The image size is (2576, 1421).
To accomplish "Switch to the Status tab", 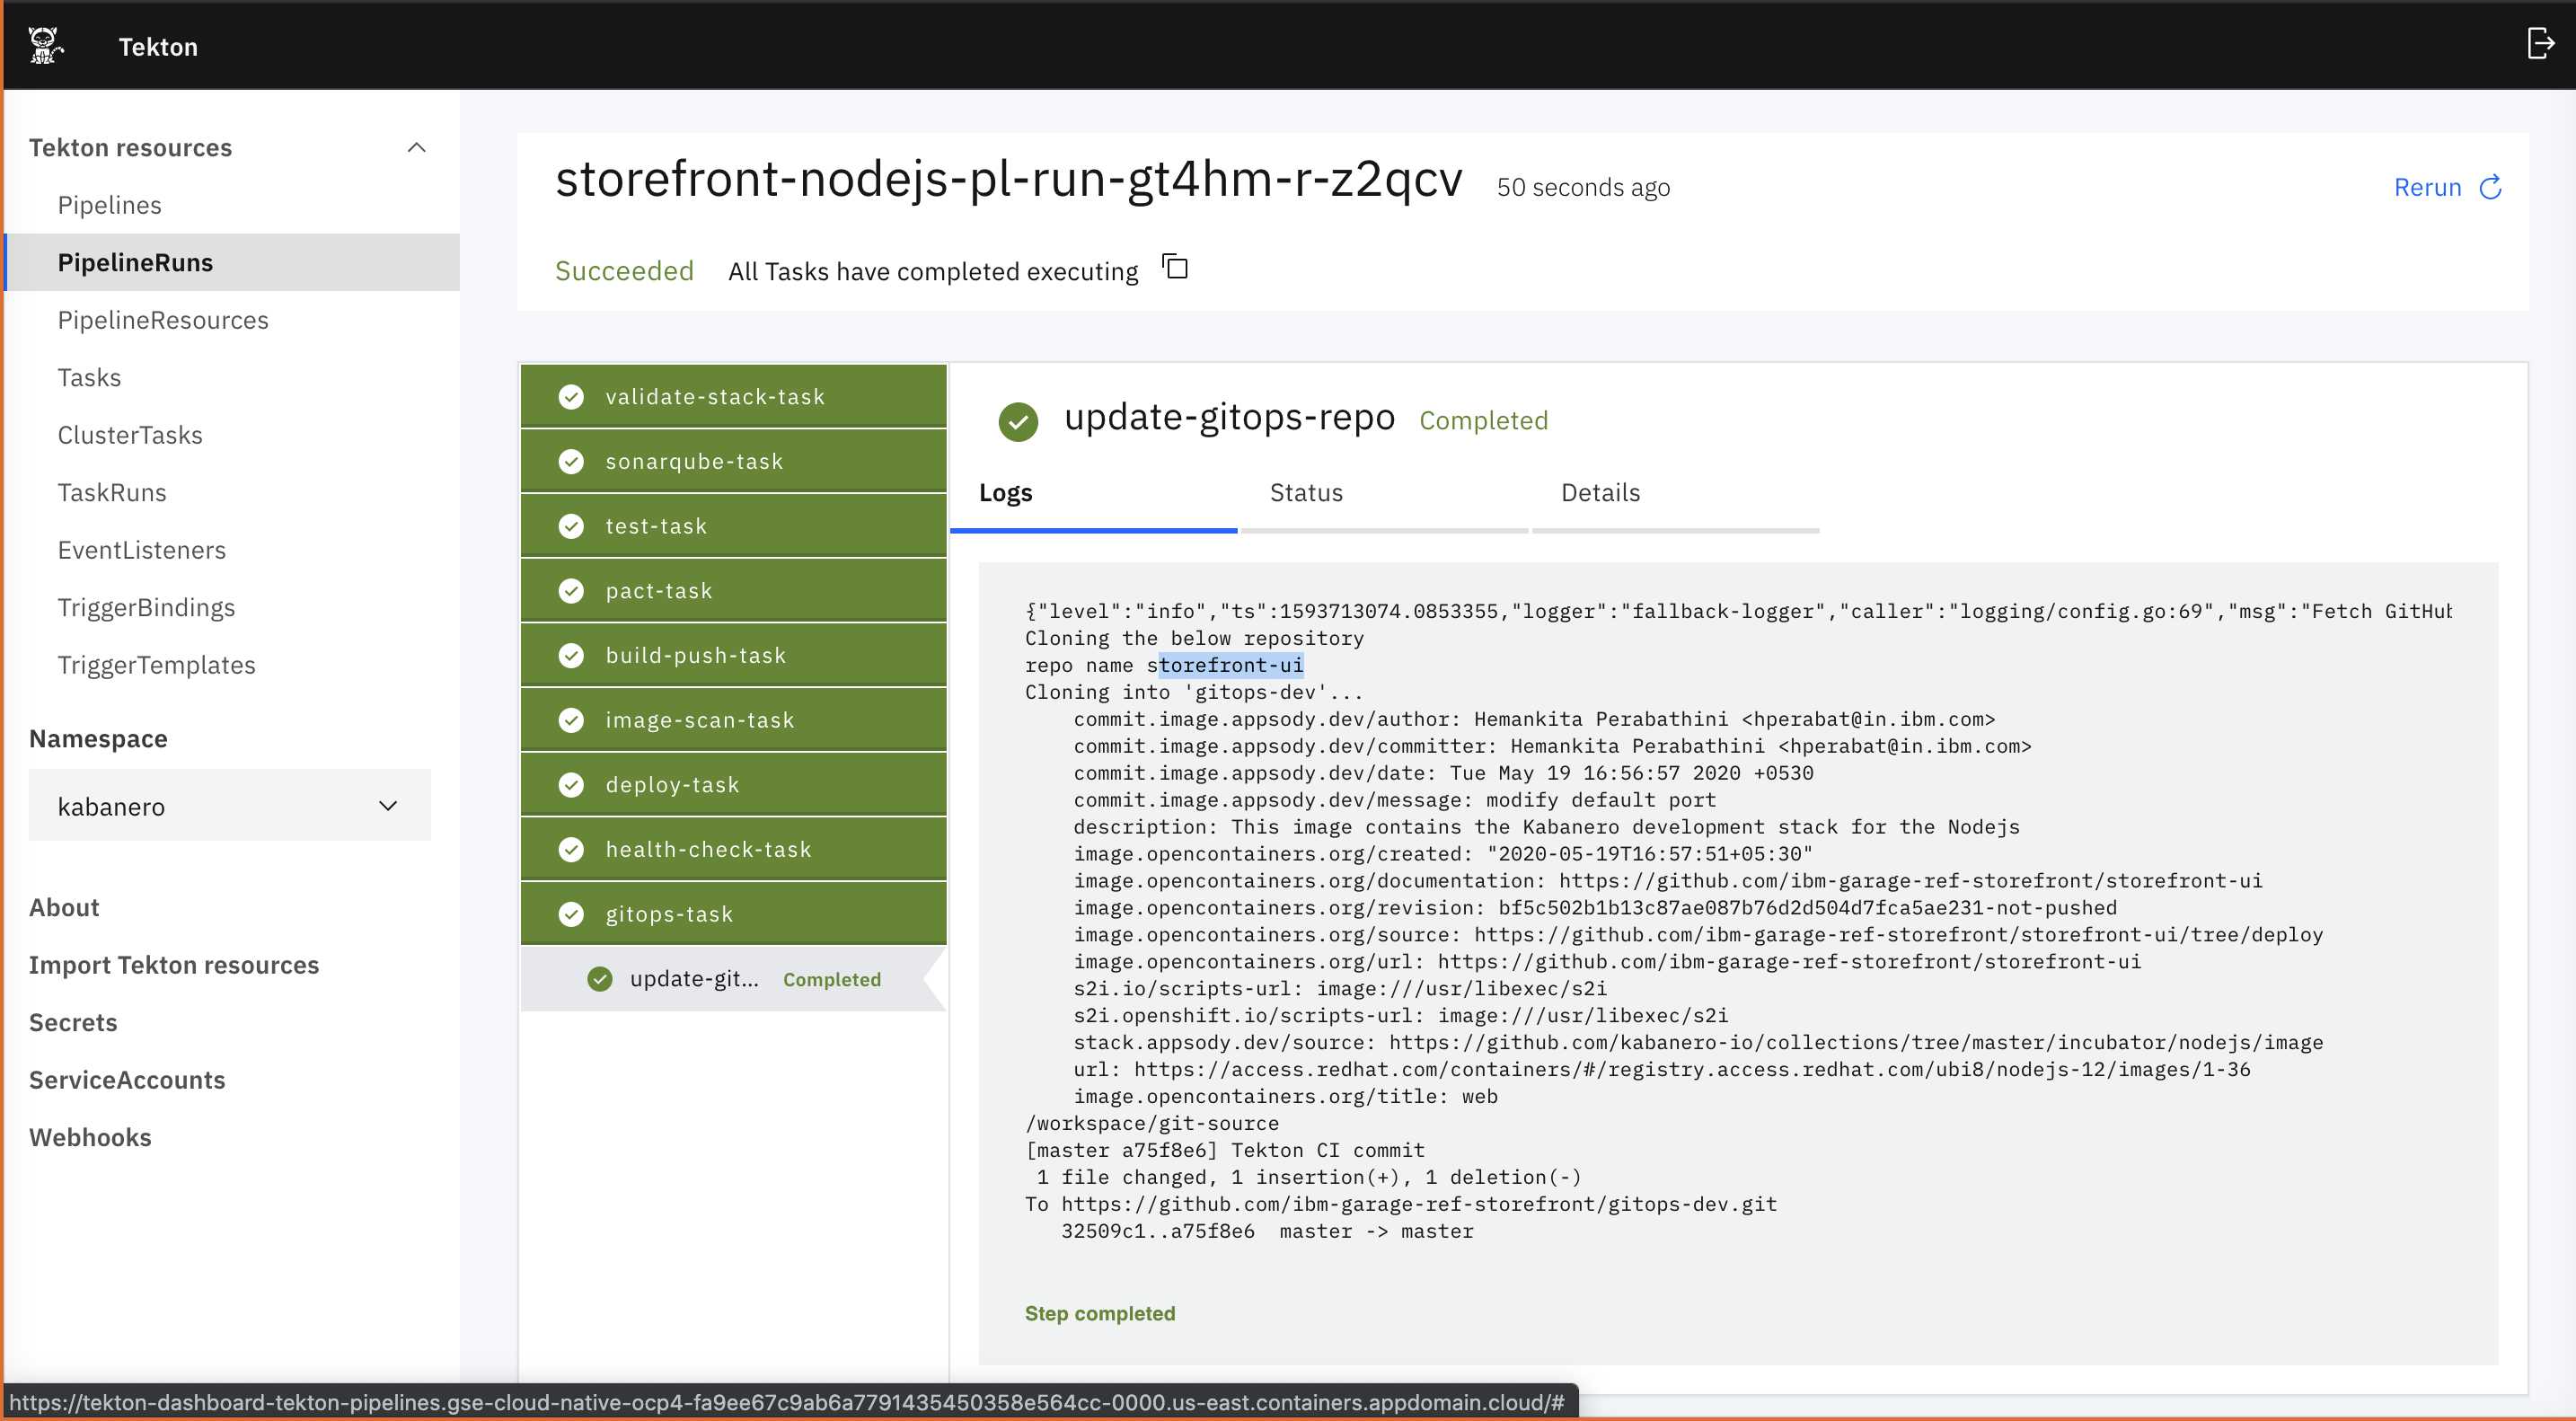I will pos(1306,492).
